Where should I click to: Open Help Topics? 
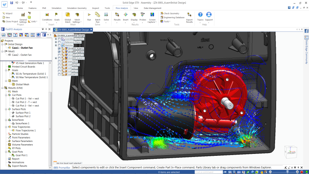tap(200, 17)
